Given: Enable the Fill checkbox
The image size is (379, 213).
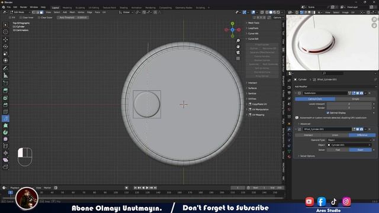Looking at the screenshot, I should 10,18.
